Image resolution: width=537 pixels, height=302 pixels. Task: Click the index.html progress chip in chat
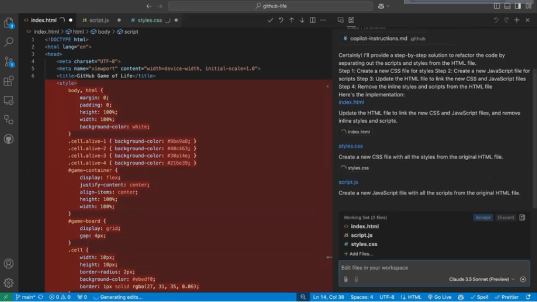point(356,132)
